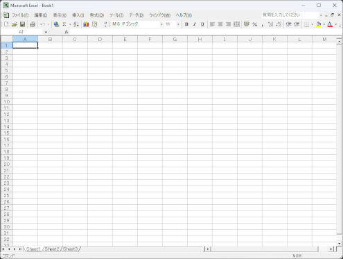Switch to Sheet2 tab
Screen dimensions: 343x259
click(x=52, y=249)
